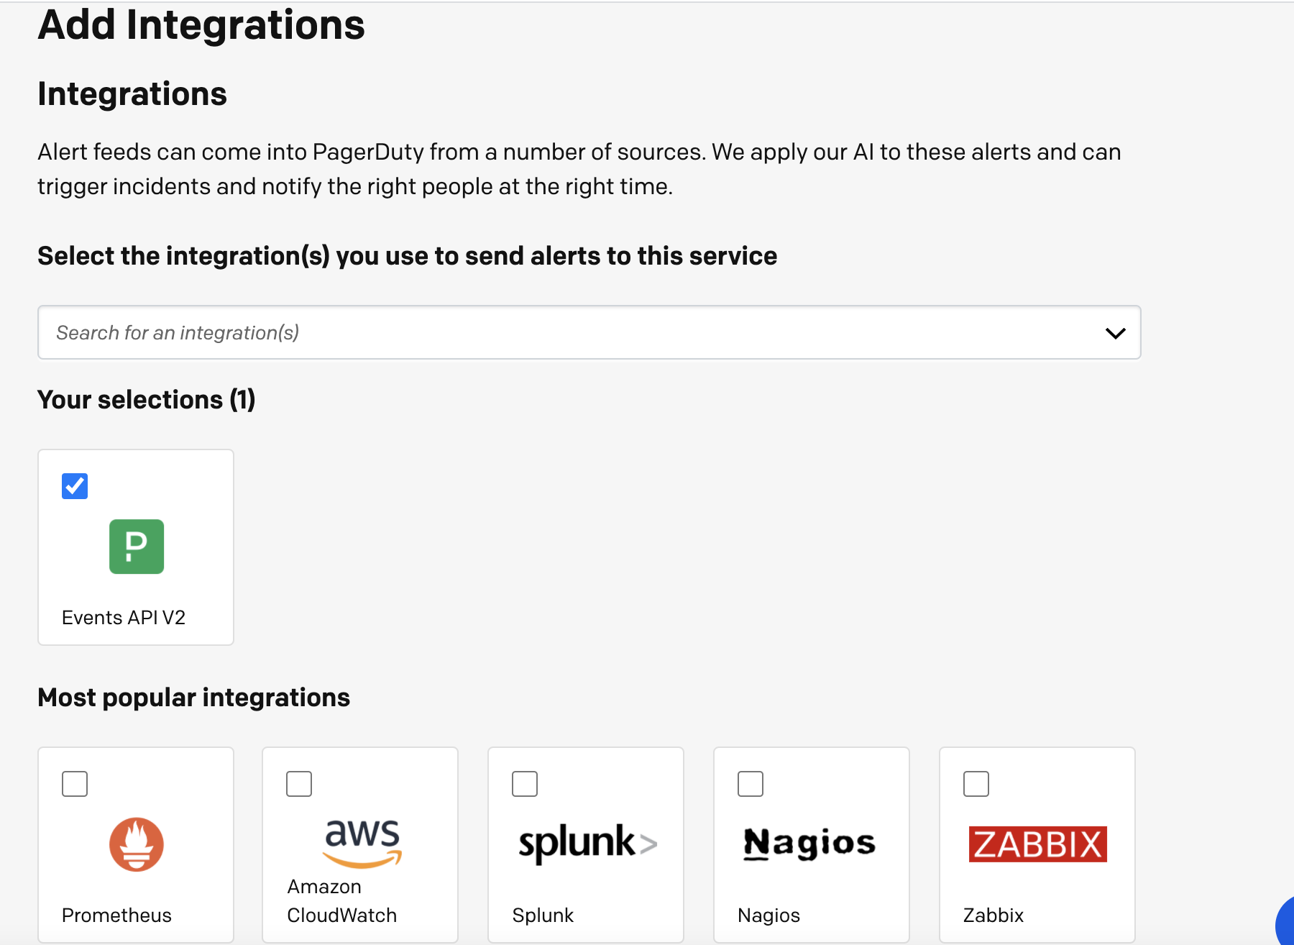Click the Nagios logo
Viewport: 1294px width, 945px height.
tap(809, 843)
